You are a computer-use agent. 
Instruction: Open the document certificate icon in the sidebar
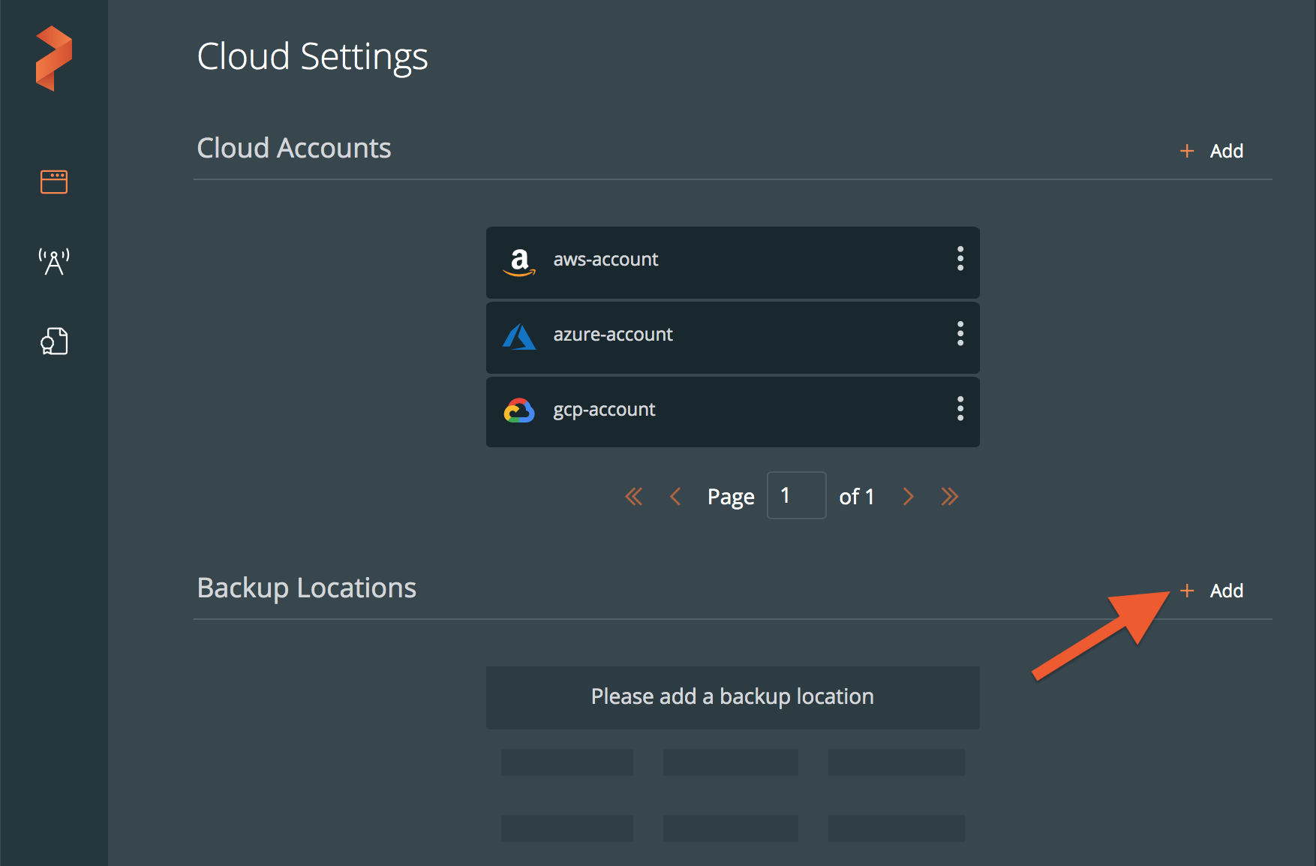54,341
